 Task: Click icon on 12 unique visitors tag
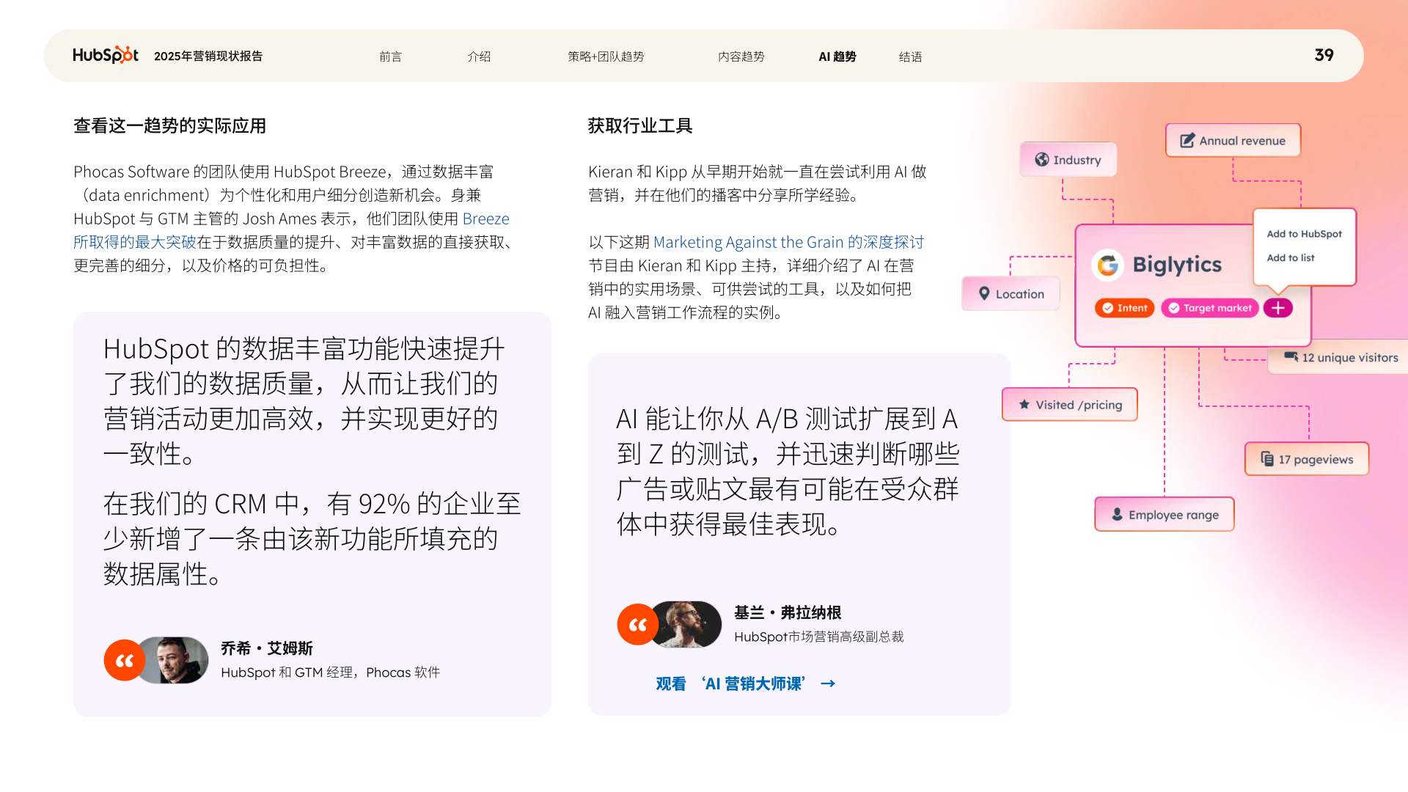point(1291,357)
